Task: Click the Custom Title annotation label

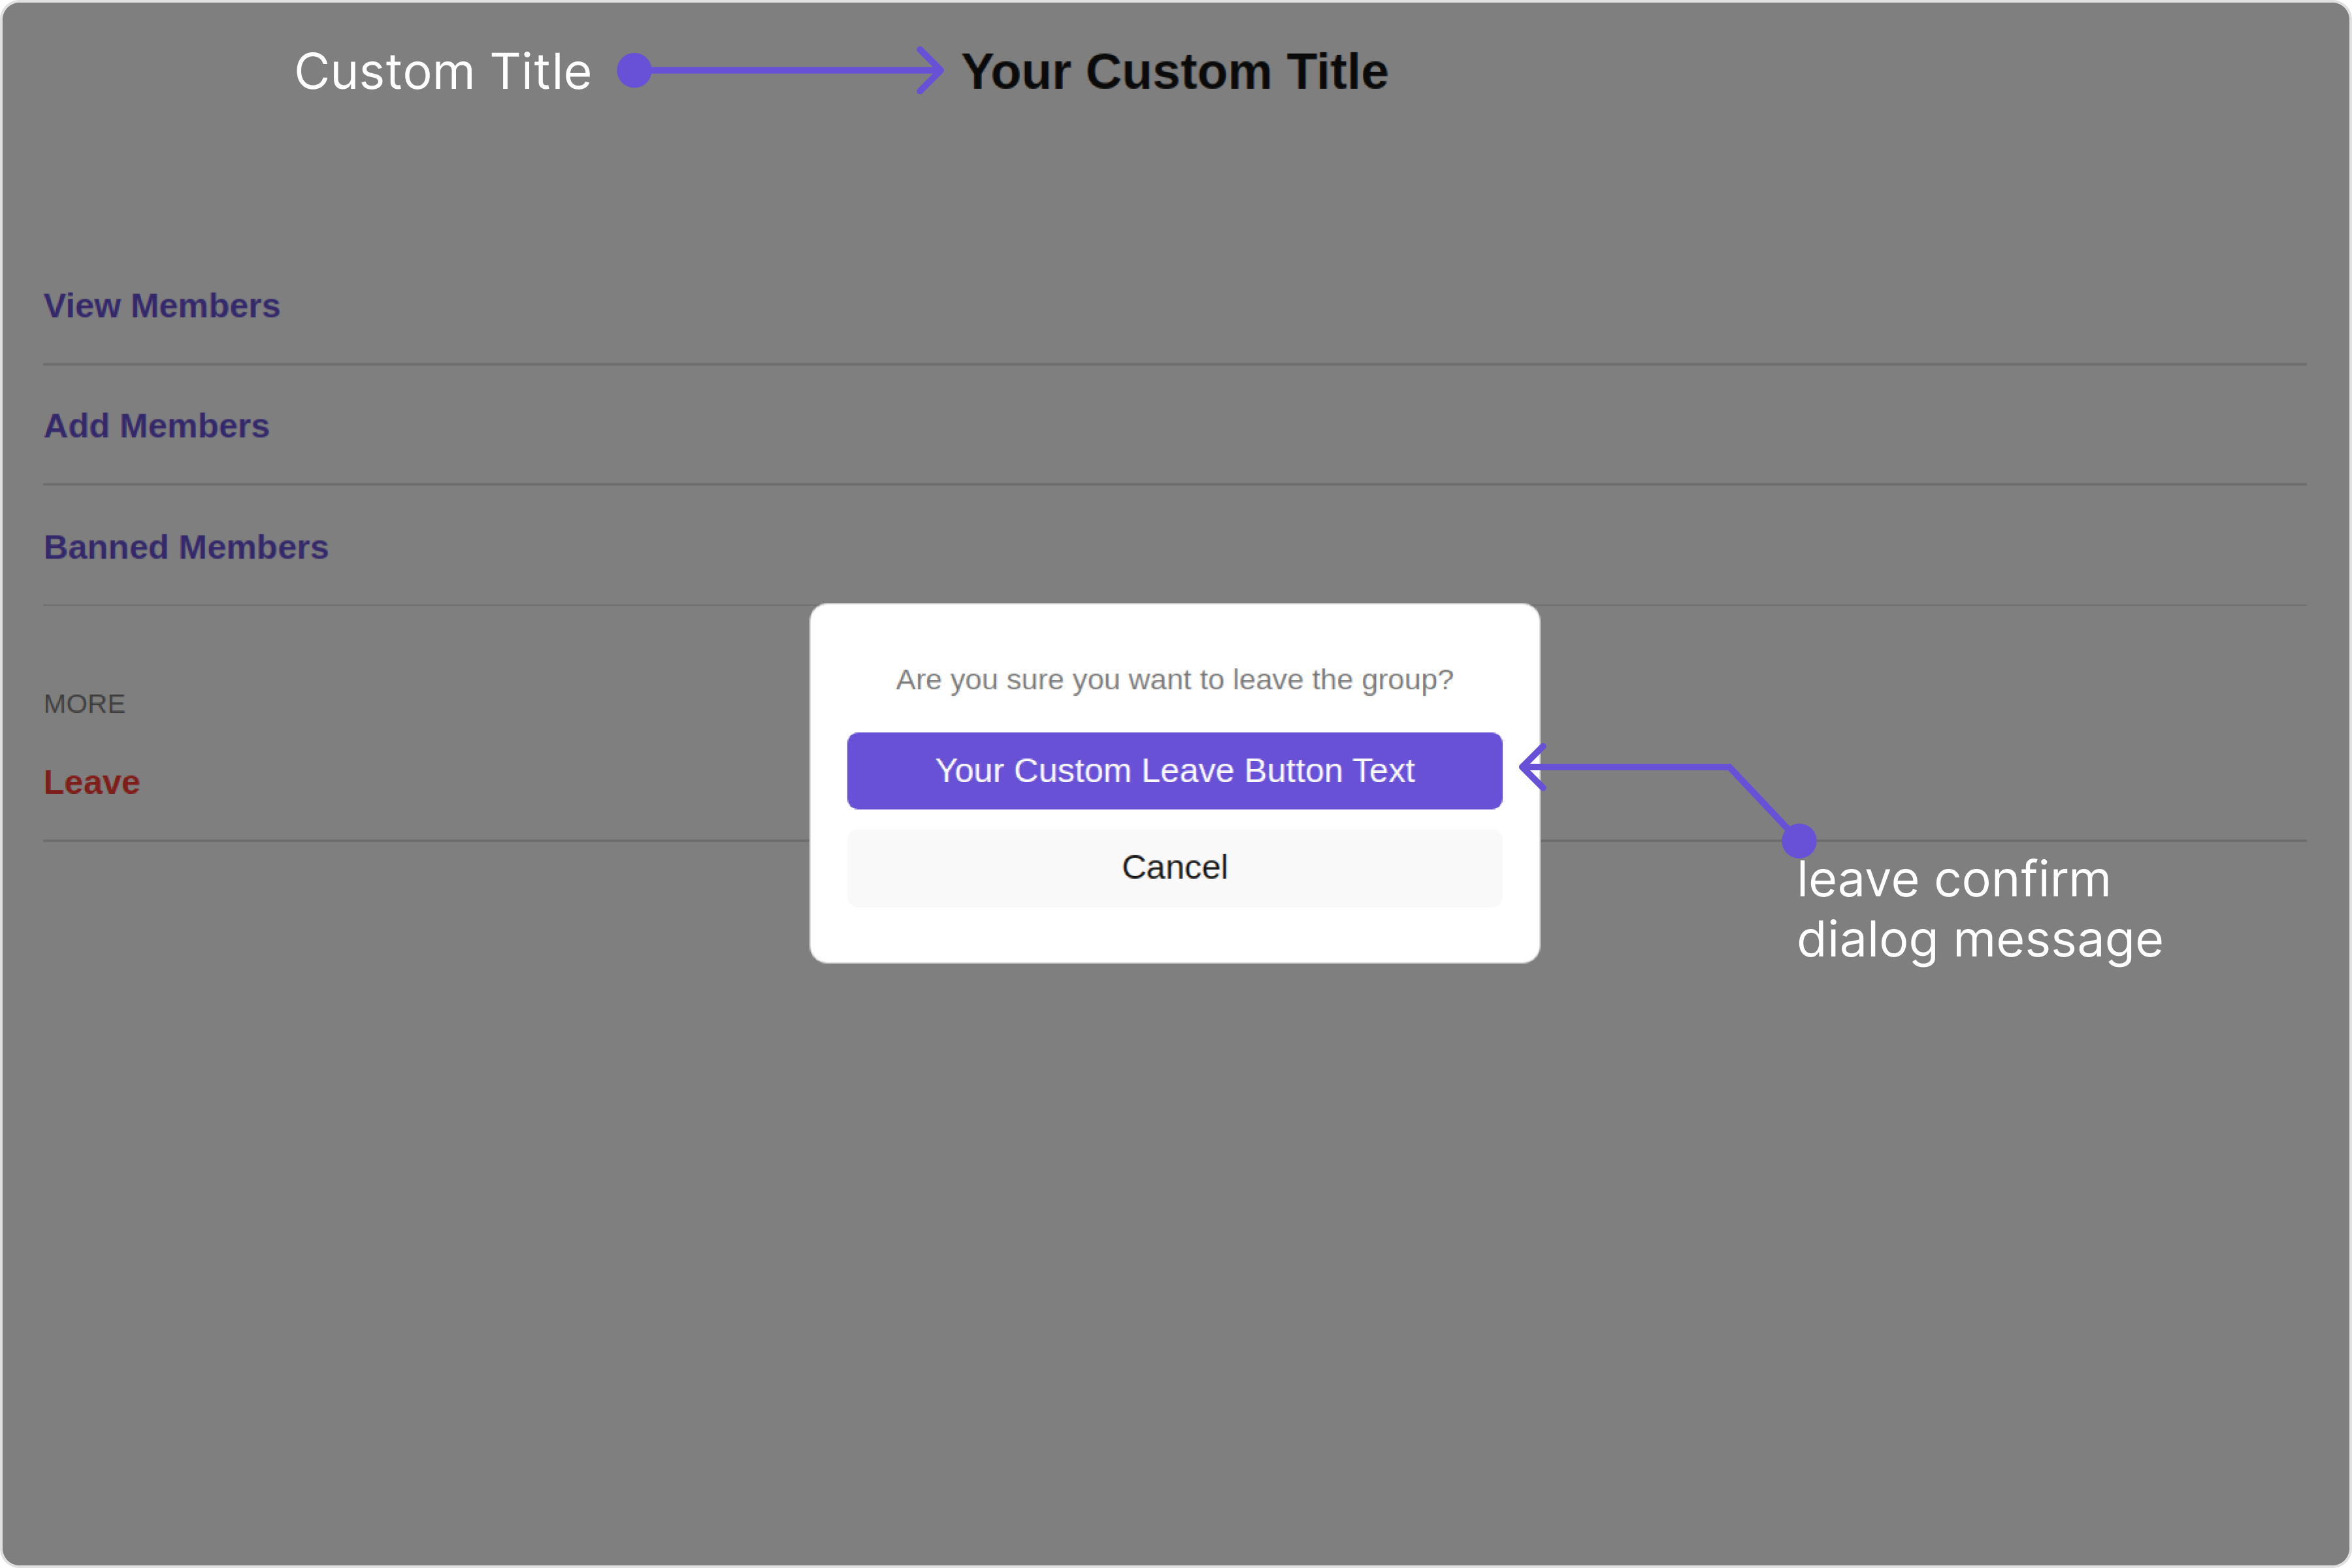Action: click(x=443, y=72)
